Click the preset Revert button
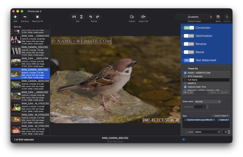Image resolution: width=243 pixels, height=157 pixels. click(x=224, y=92)
